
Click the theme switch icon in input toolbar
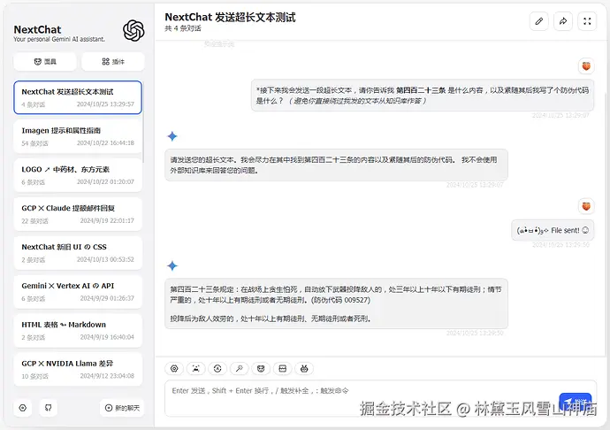pos(217,368)
